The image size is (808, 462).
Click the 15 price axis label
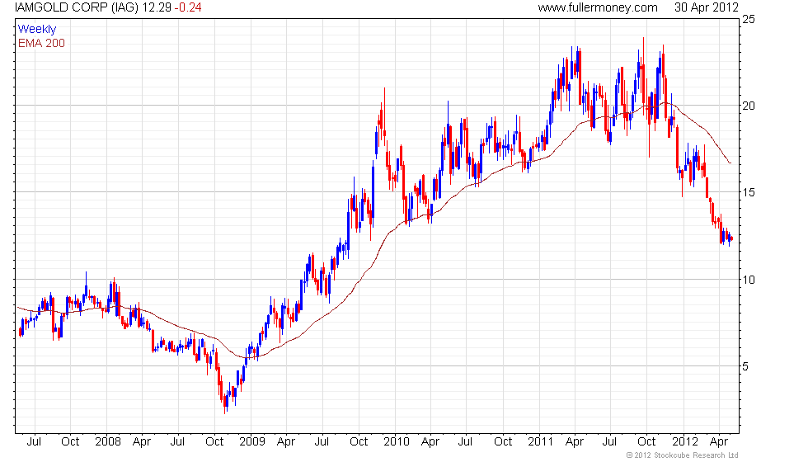pyautogui.click(x=749, y=192)
